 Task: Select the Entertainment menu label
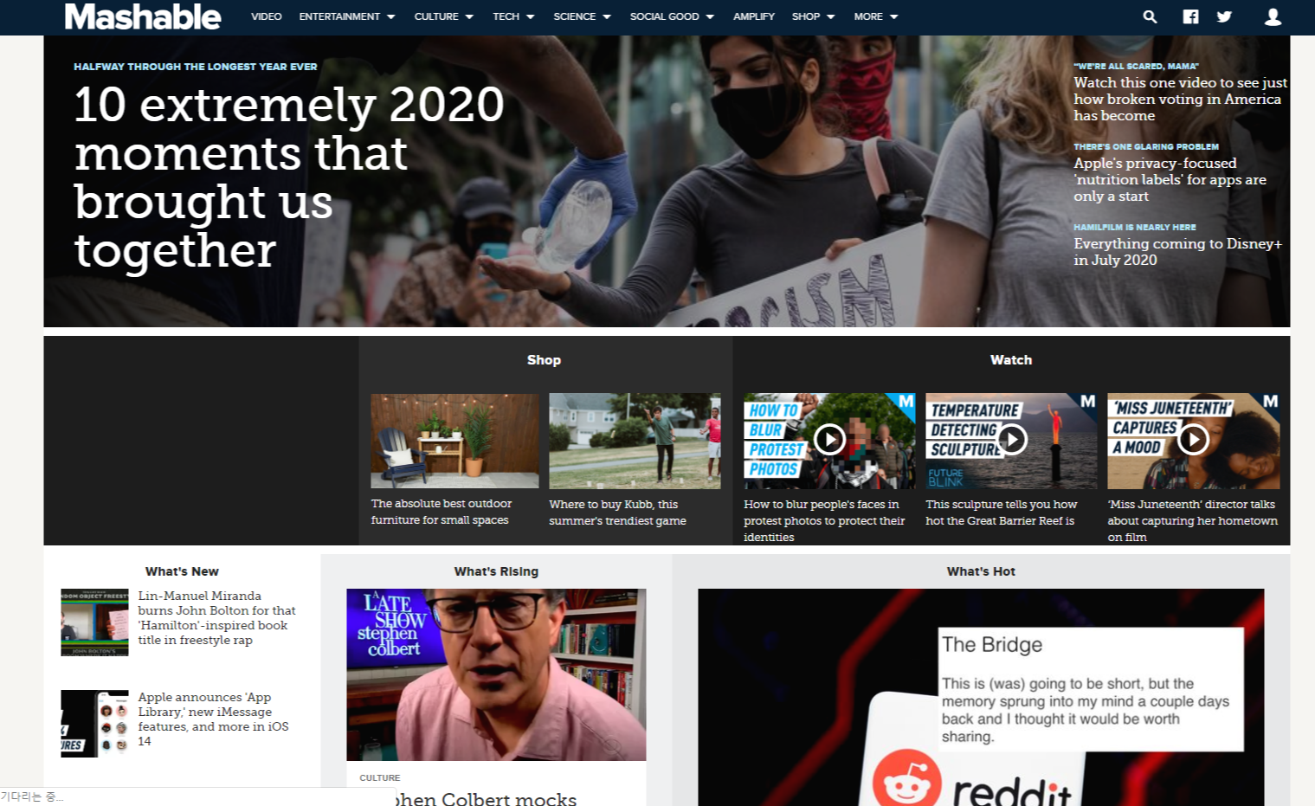[339, 16]
